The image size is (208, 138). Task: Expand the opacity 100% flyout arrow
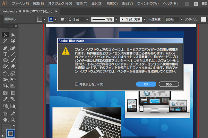(x=181, y=19)
